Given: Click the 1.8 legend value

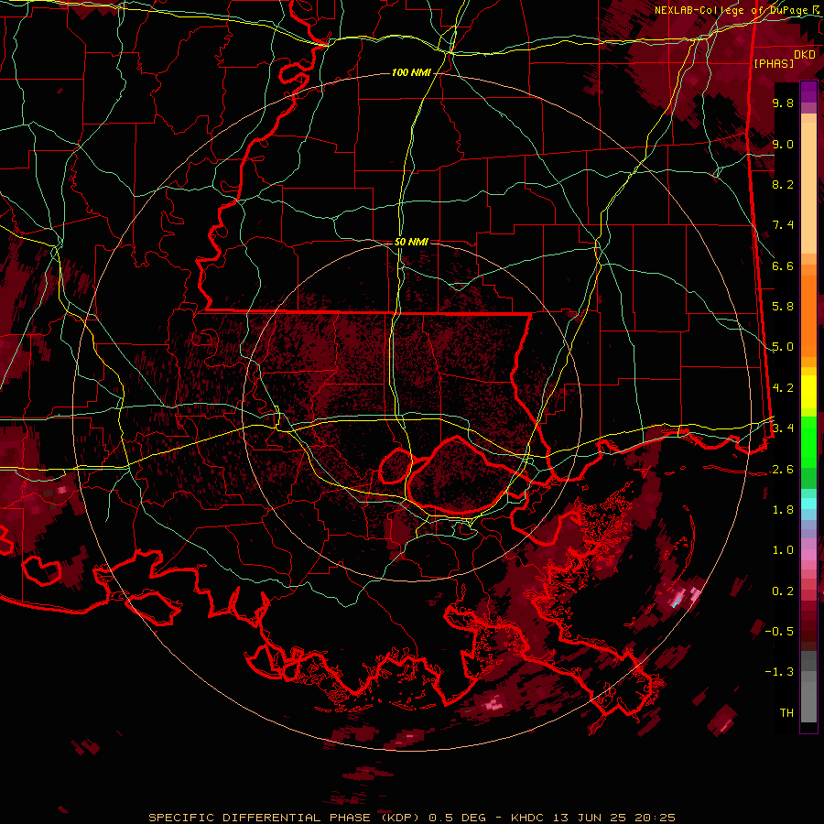Looking at the screenshot, I should click(783, 510).
